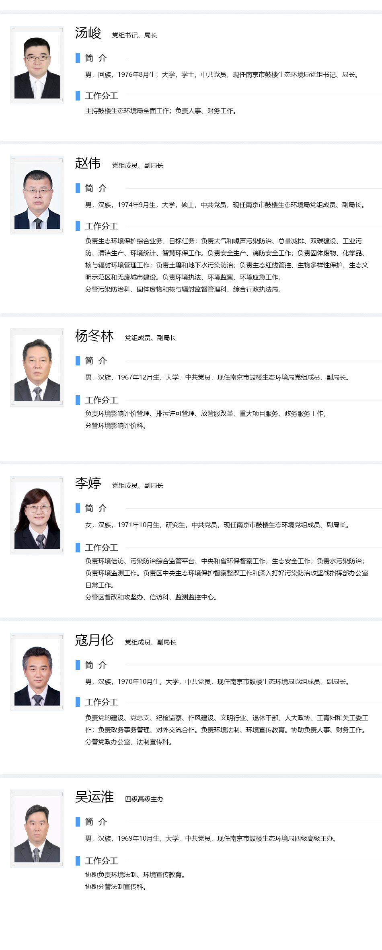Click line starting 负责生态环境保护综合业务
The image size is (382, 950).
point(224,241)
